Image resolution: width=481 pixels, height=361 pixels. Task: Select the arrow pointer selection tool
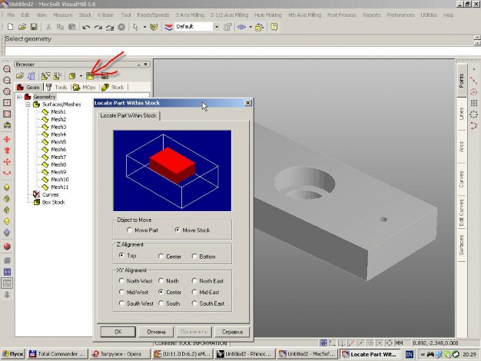click(135, 27)
